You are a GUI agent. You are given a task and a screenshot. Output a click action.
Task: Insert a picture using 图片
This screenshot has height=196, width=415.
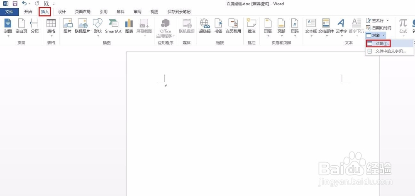[68, 27]
